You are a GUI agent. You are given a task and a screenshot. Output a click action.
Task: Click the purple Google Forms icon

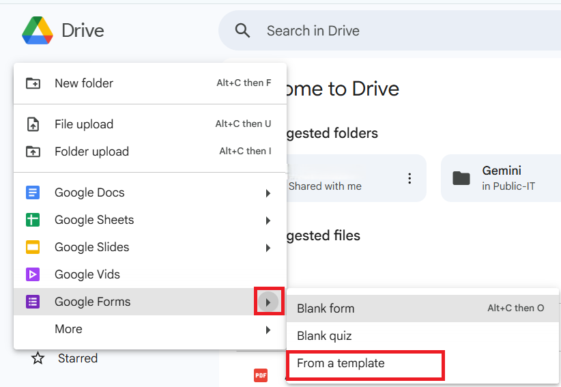coord(33,302)
